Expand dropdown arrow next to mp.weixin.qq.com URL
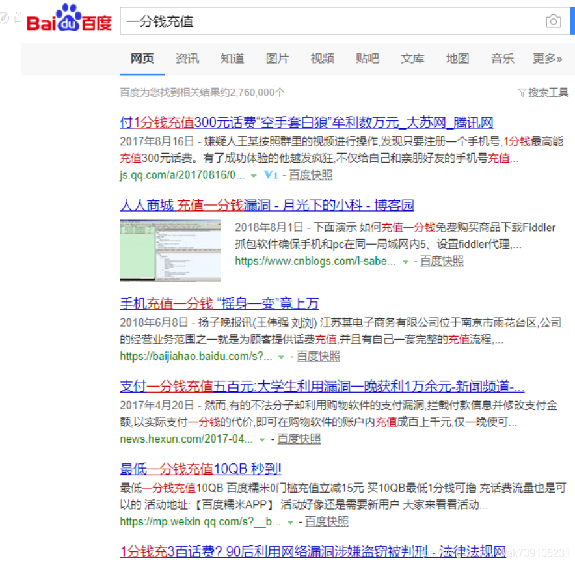 (290, 523)
